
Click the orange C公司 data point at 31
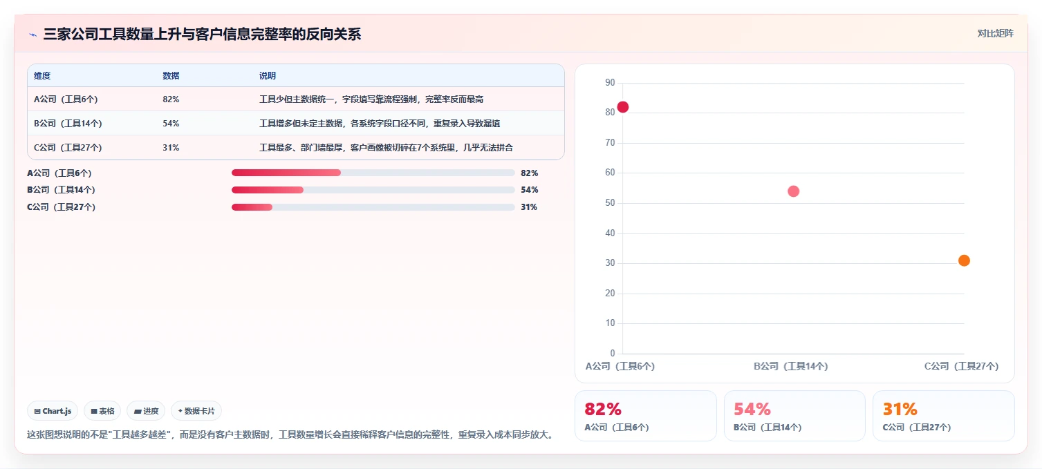coord(964,260)
